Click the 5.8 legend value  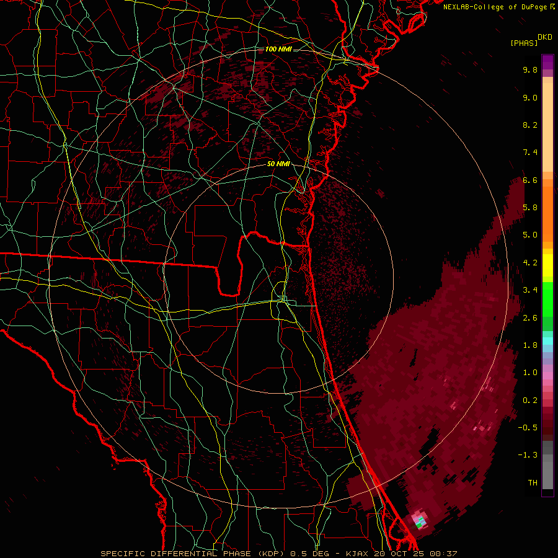530,208
